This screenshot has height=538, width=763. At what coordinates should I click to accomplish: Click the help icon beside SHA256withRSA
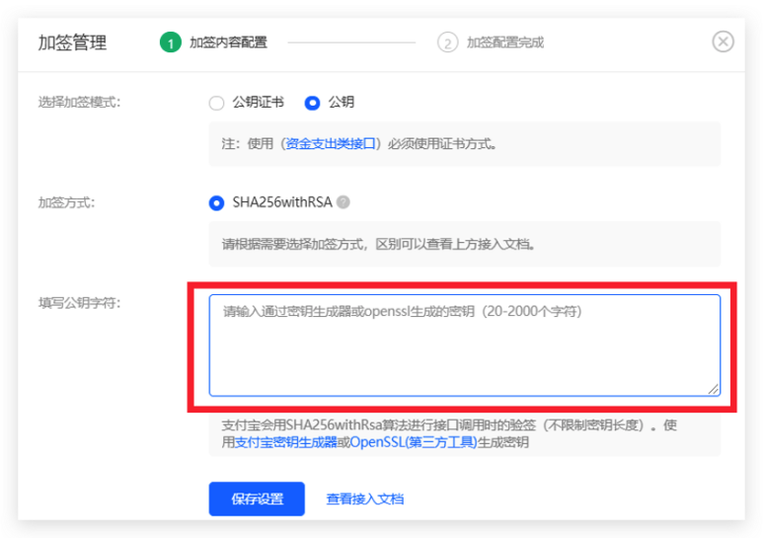(343, 202)
